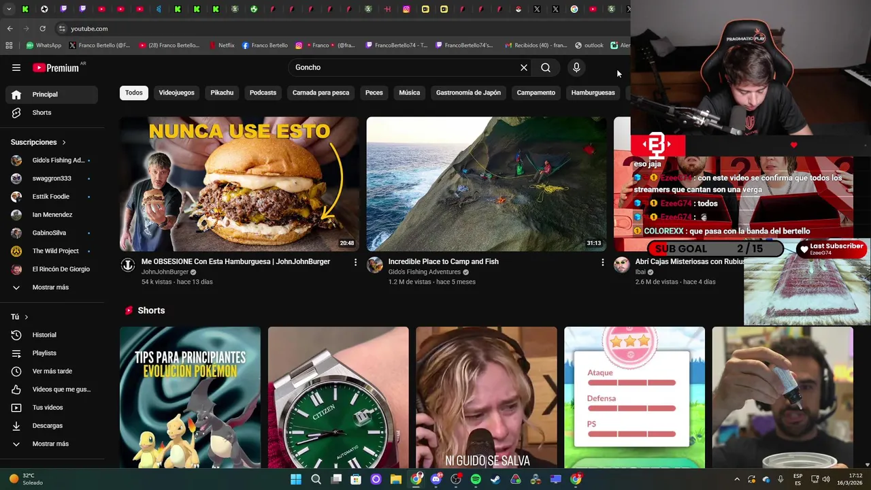Screen dimensions: 871x490
Task: Open Historial in the sidebar
Action: [52, 335]
